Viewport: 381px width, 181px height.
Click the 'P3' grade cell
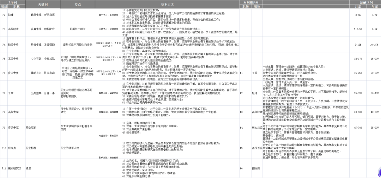pos(4,29)
